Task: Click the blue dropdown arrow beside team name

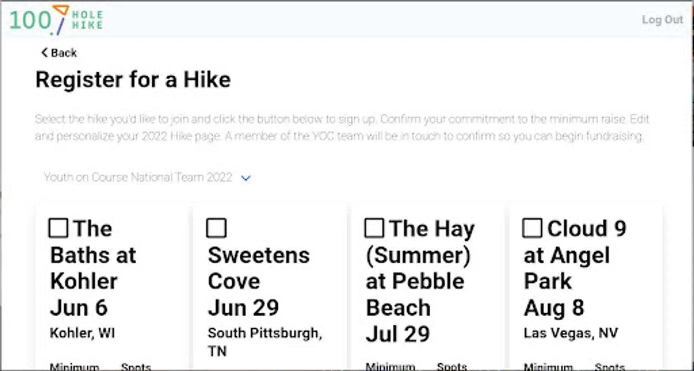Action: pyautogui.click(x=246, y=178)
